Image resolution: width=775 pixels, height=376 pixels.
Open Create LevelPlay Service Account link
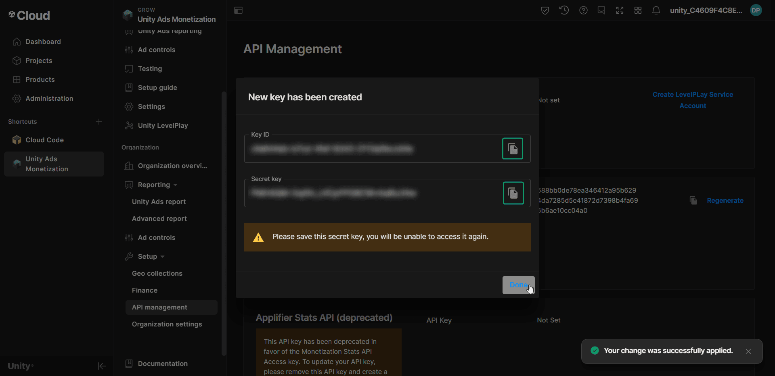point(693,100)
